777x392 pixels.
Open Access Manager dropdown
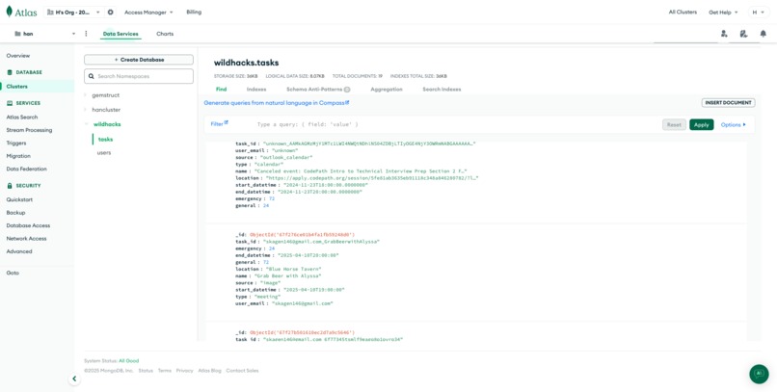click(x=148, y=12)
